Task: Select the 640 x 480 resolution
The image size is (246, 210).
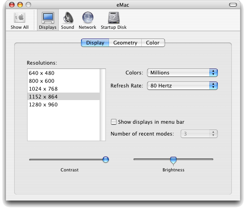Action: tap(63, 73)
